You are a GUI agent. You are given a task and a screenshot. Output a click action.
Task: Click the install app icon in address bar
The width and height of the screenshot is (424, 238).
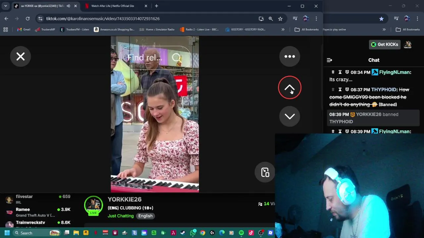tap(261, 19)
